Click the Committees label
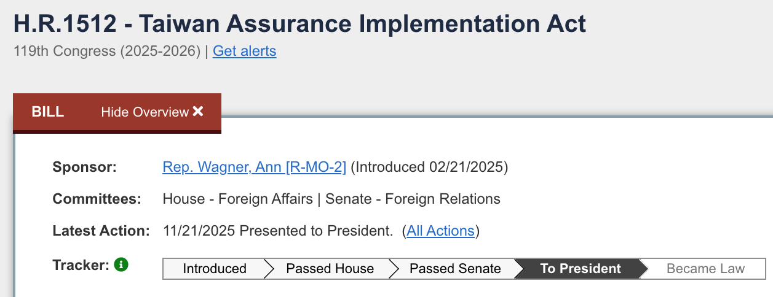Image resolution: width=773 pixels, height=297 pixels. (97, 199)
